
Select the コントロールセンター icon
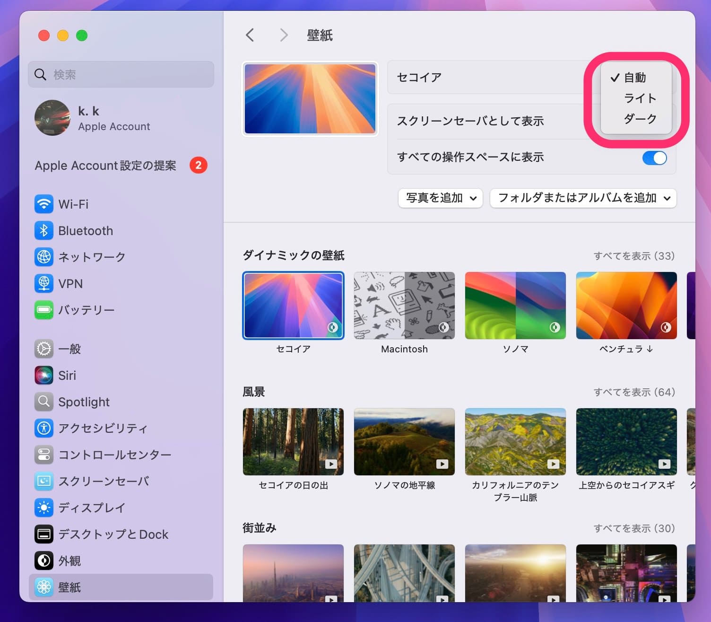pyautogui.click(x=44, y=455)
